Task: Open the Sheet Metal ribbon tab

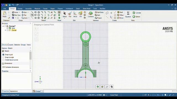Action: pos(87,9)
